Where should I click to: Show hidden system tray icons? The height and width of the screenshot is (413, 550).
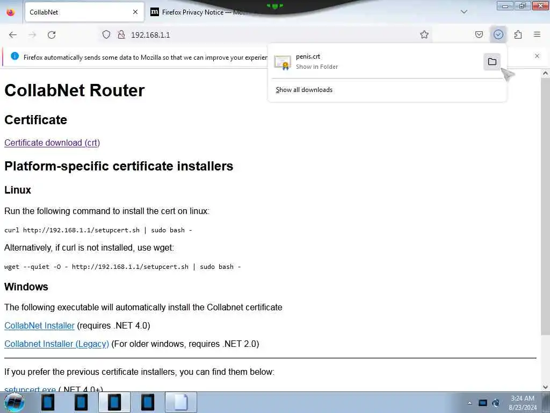pos(469,403)
